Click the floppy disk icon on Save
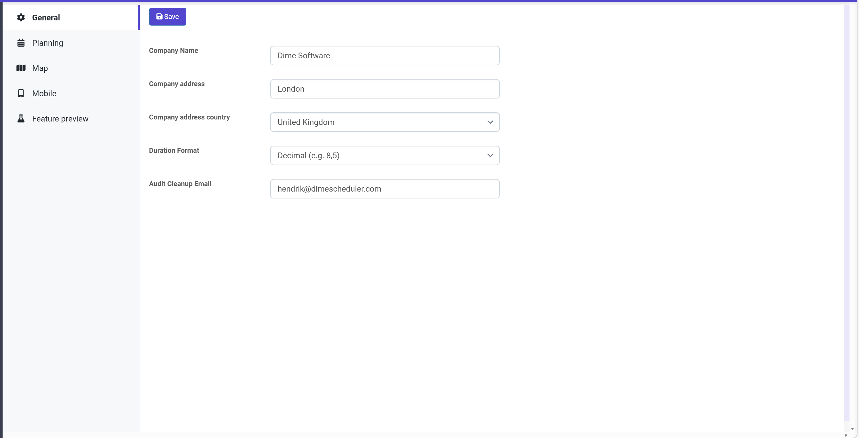Viewport: 859px width, 438px height. click(159, 16)
